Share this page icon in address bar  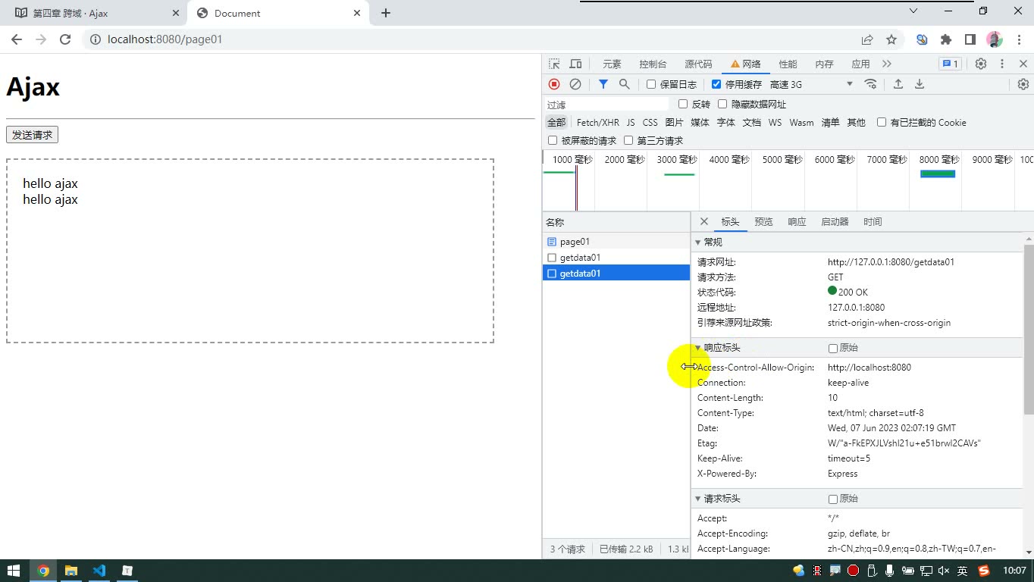[867, 39]
